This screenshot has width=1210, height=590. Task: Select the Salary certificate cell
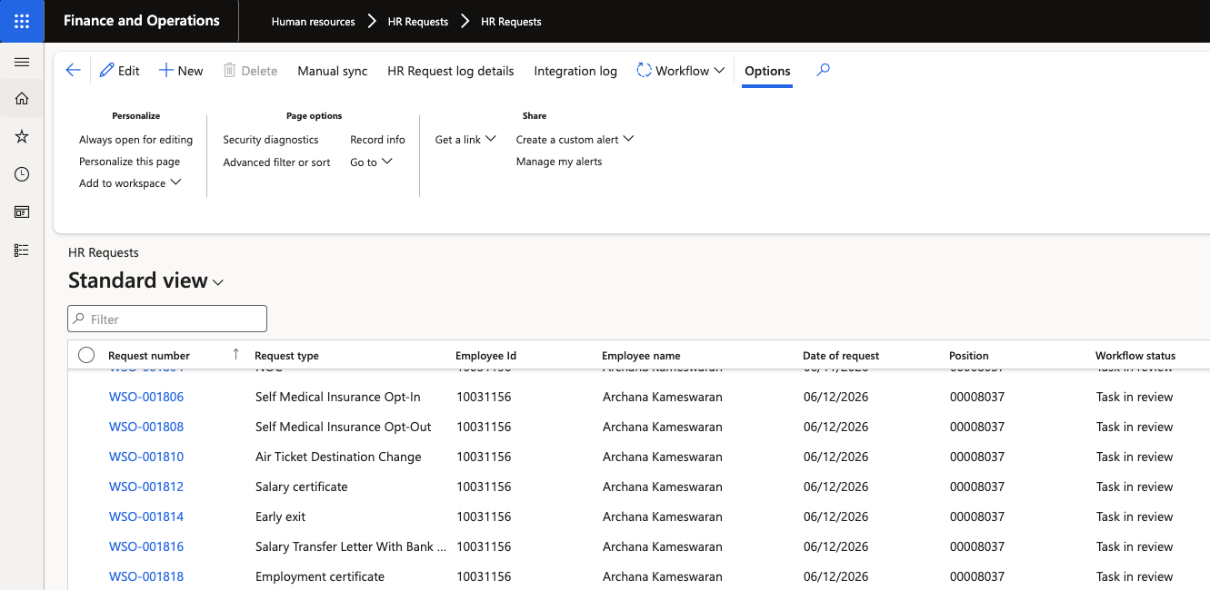point(302,487)
